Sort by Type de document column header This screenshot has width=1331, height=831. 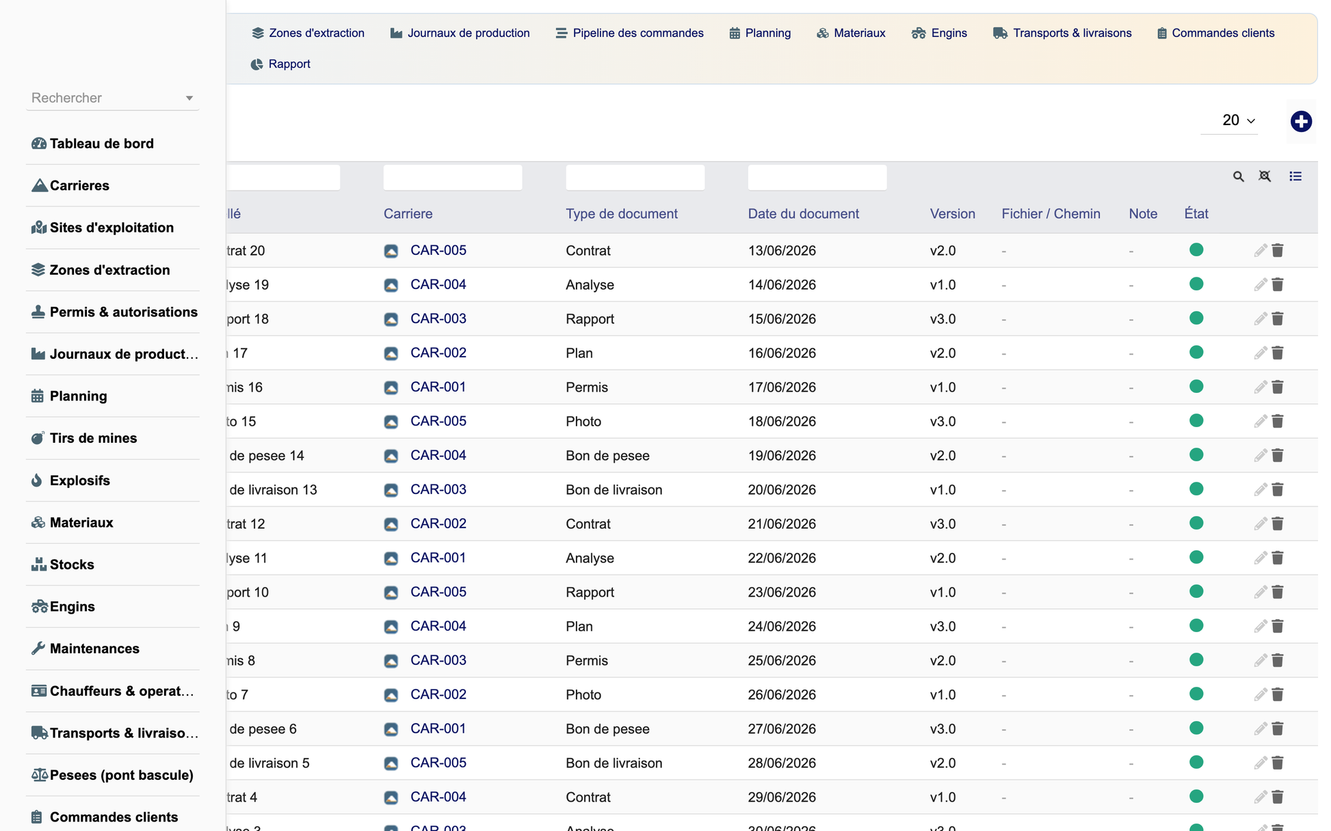point(622,214)
